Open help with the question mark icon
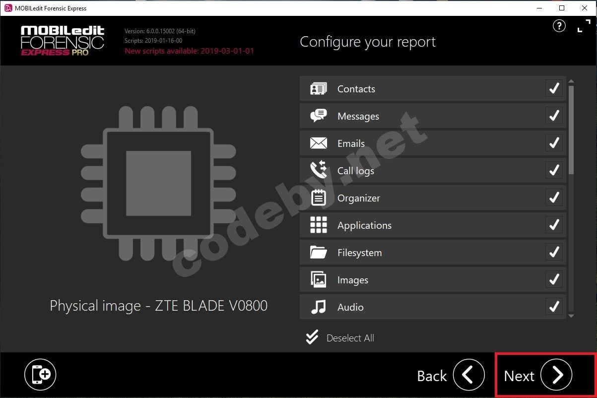The width and height of the screenshot is (597, 398). tap(559, 26)
